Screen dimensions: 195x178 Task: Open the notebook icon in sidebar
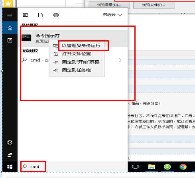click(10, 40)
